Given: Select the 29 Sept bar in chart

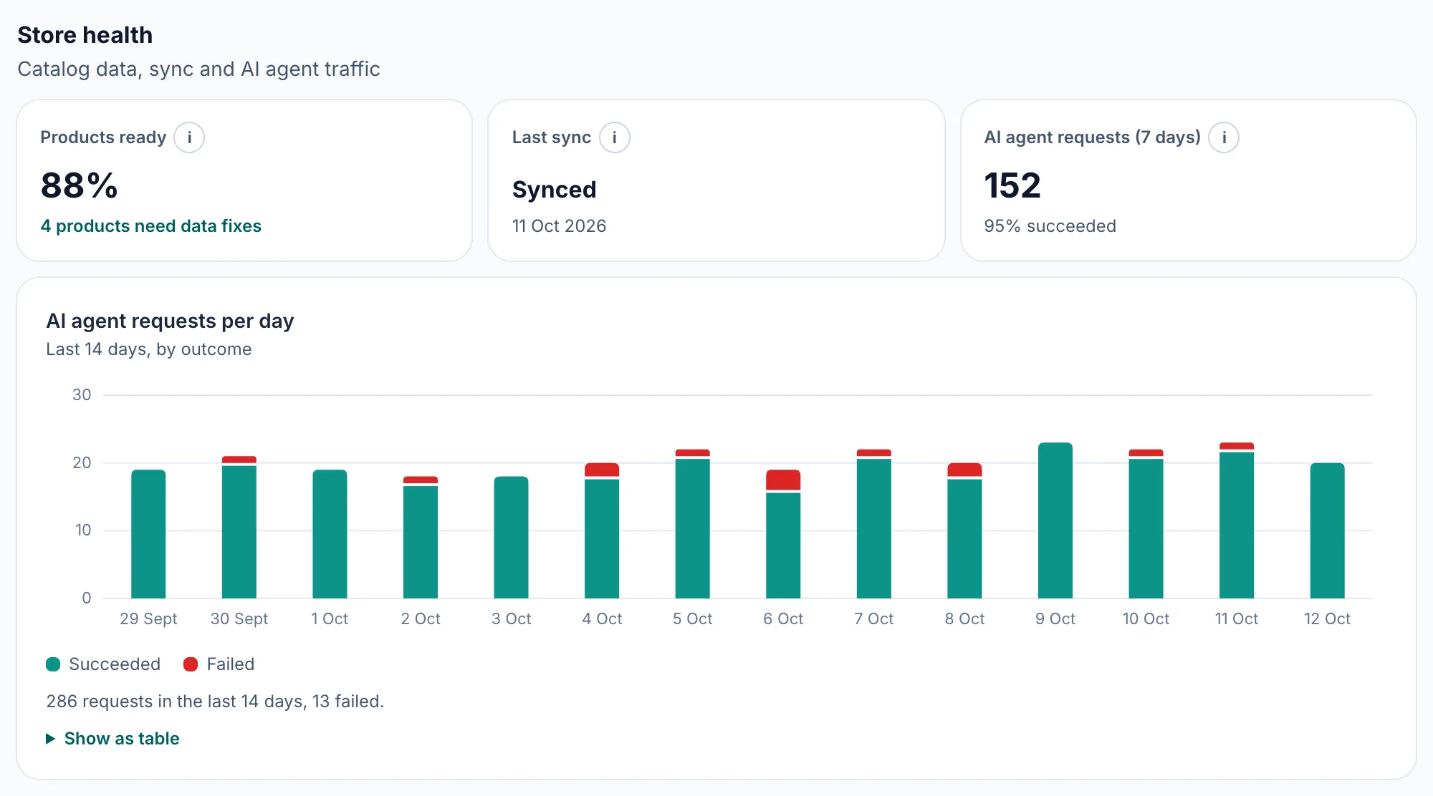Looking at the screenshot, I should click(148, 534).
